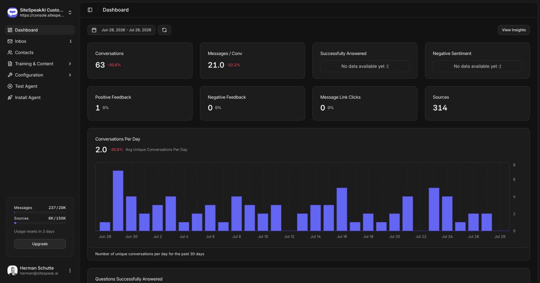
Task: Click the Jul 28 axis label
Action: pyautogui.click(x=500, y=236)
